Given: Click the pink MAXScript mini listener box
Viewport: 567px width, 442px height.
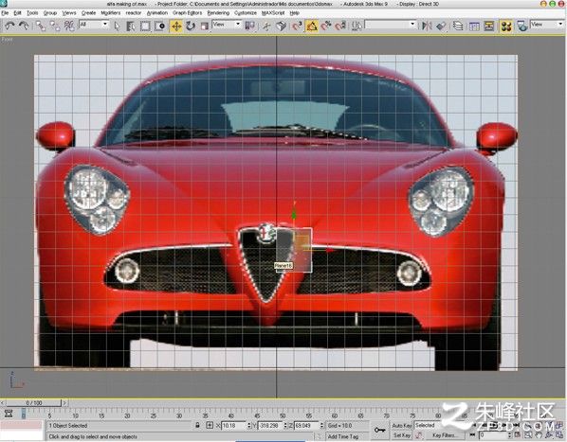Looking at the screenshot, I should point(21,425).
